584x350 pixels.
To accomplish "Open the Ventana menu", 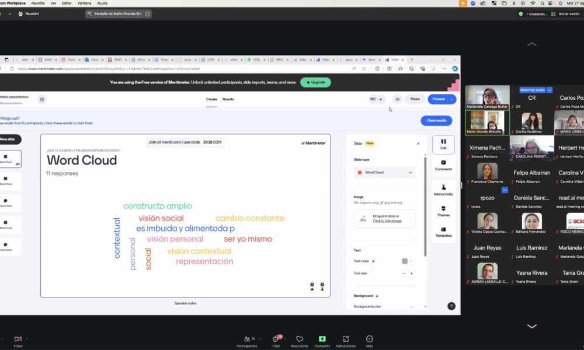I will pos(84,3).
